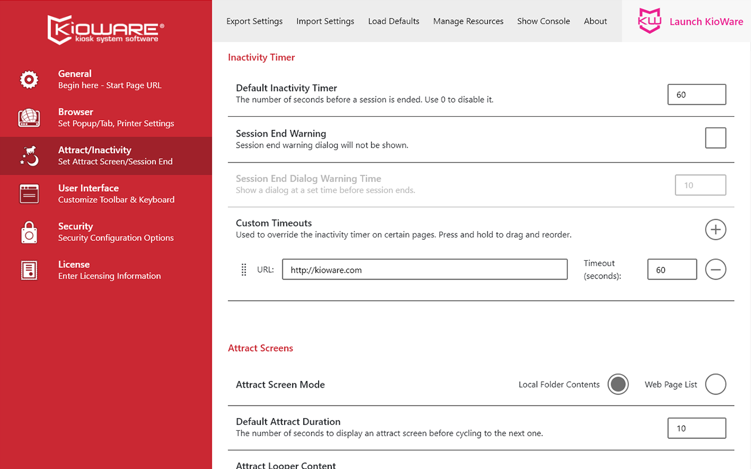
Task: Click the Browser globe icon
Action: 29,118
